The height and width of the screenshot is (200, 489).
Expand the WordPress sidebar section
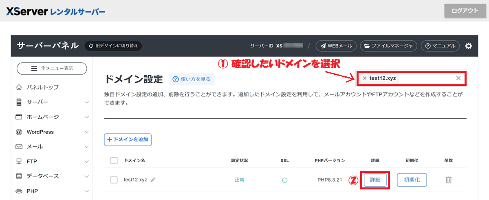coord(52,132)
